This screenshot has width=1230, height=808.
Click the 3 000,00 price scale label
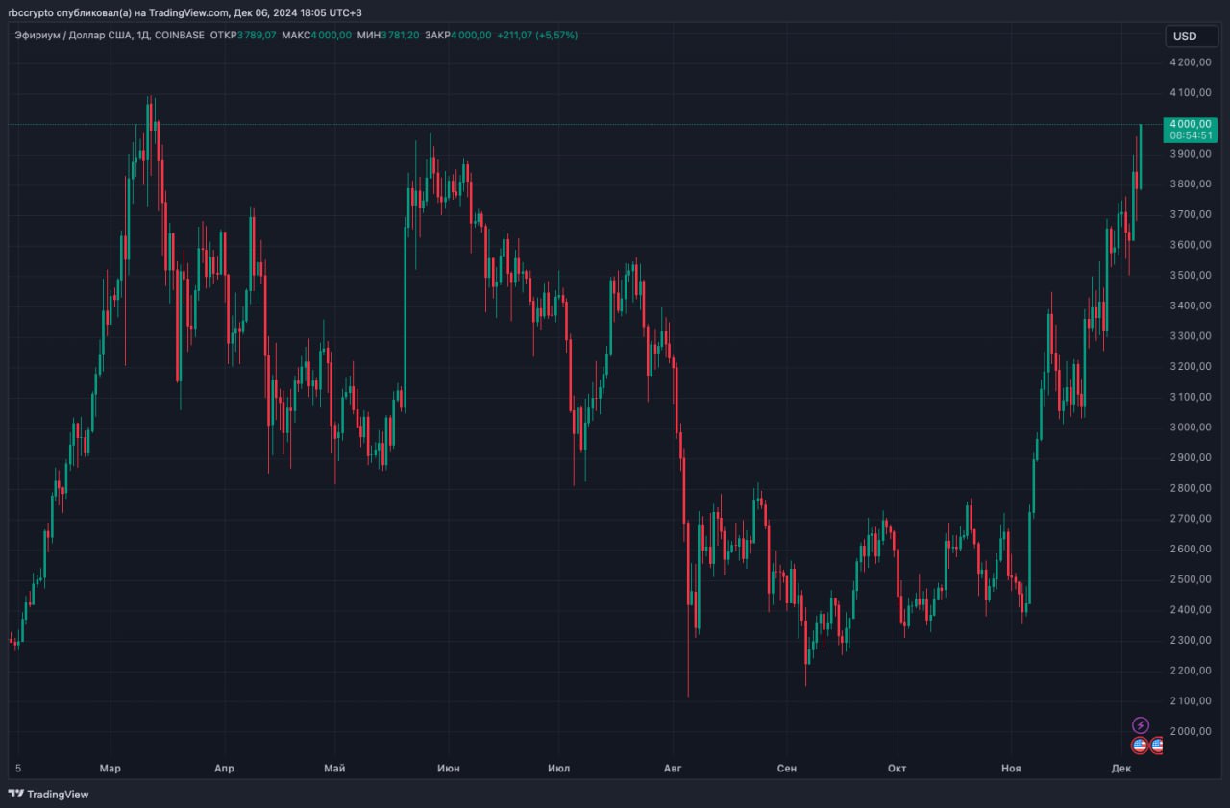(x=1190, y=428)
